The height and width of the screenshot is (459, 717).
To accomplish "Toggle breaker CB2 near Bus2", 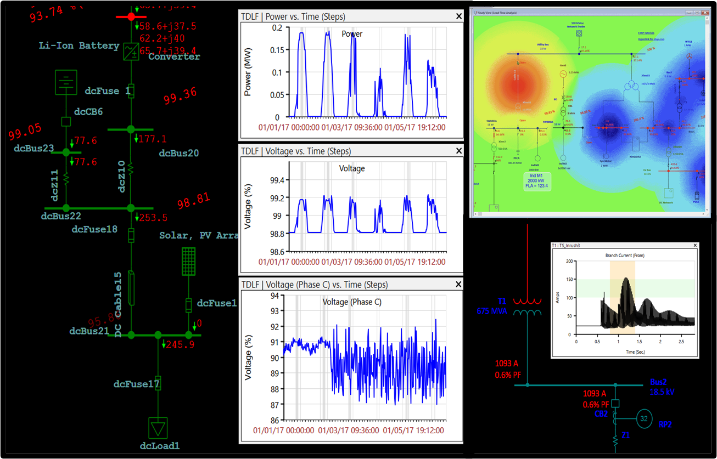I will (x=615, y=403).
